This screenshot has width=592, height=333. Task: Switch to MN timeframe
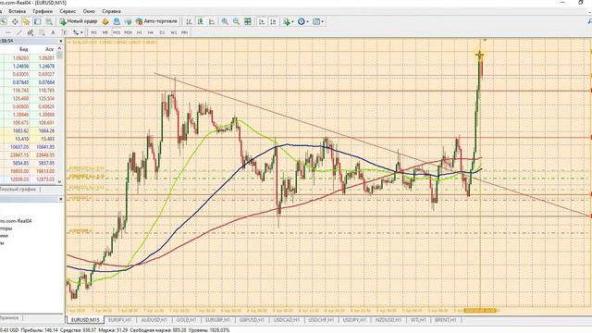[x=184, y=32]
